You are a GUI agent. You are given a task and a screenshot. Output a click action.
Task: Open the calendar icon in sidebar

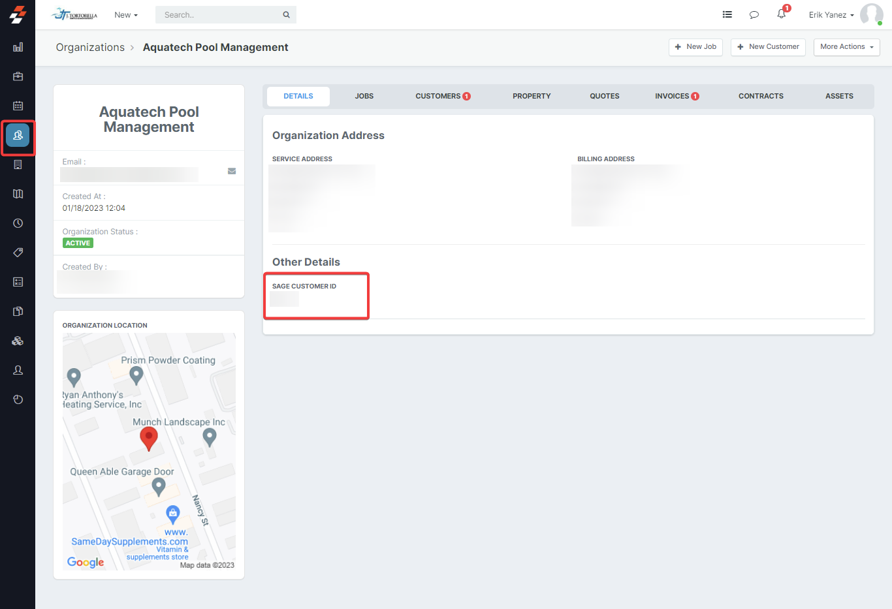point(18,106)
